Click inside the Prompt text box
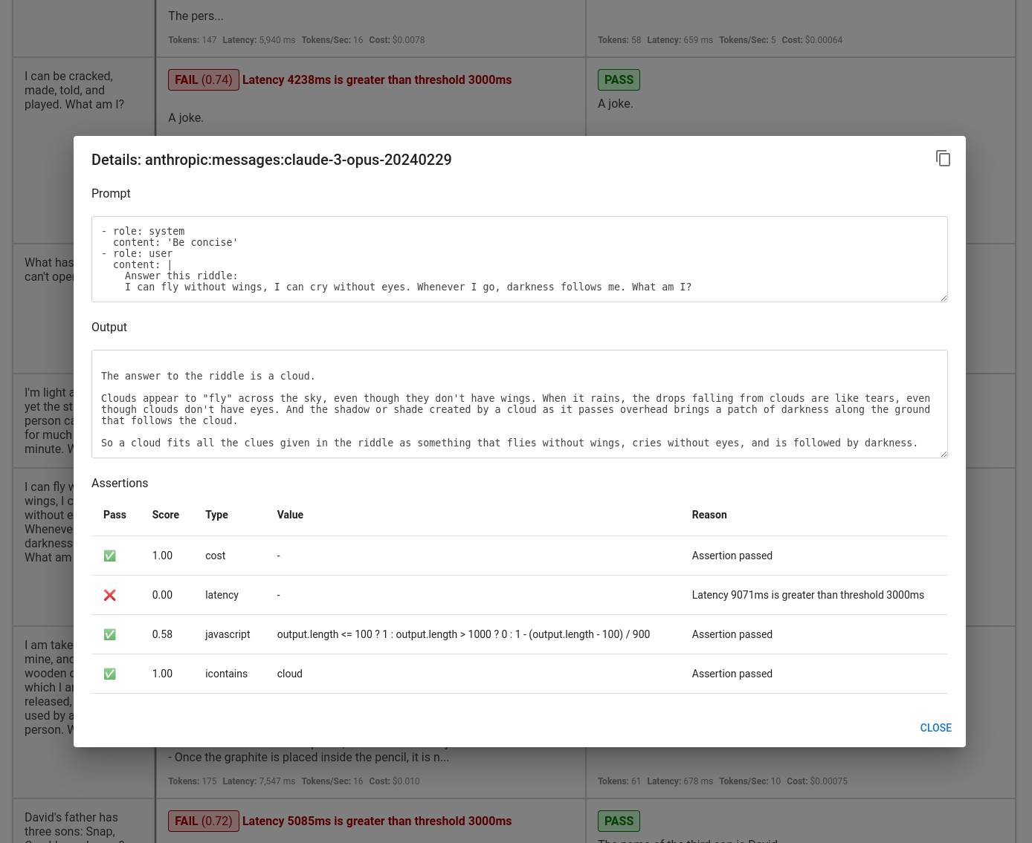Image resolution: width=1032 pixels, height=843 pixels. (519, 259)
